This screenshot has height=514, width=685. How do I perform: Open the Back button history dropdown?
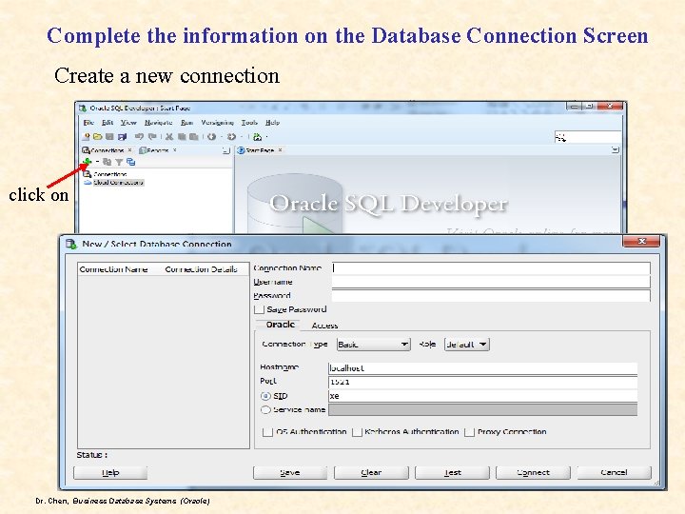point(221,137)
